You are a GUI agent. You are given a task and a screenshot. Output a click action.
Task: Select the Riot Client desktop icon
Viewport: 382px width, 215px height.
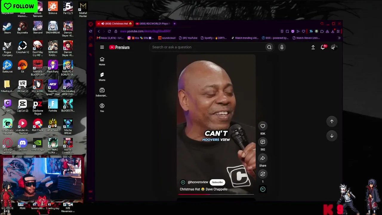pos(38,125)
